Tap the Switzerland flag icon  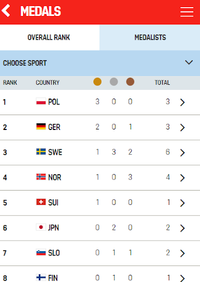coord(41,202)
